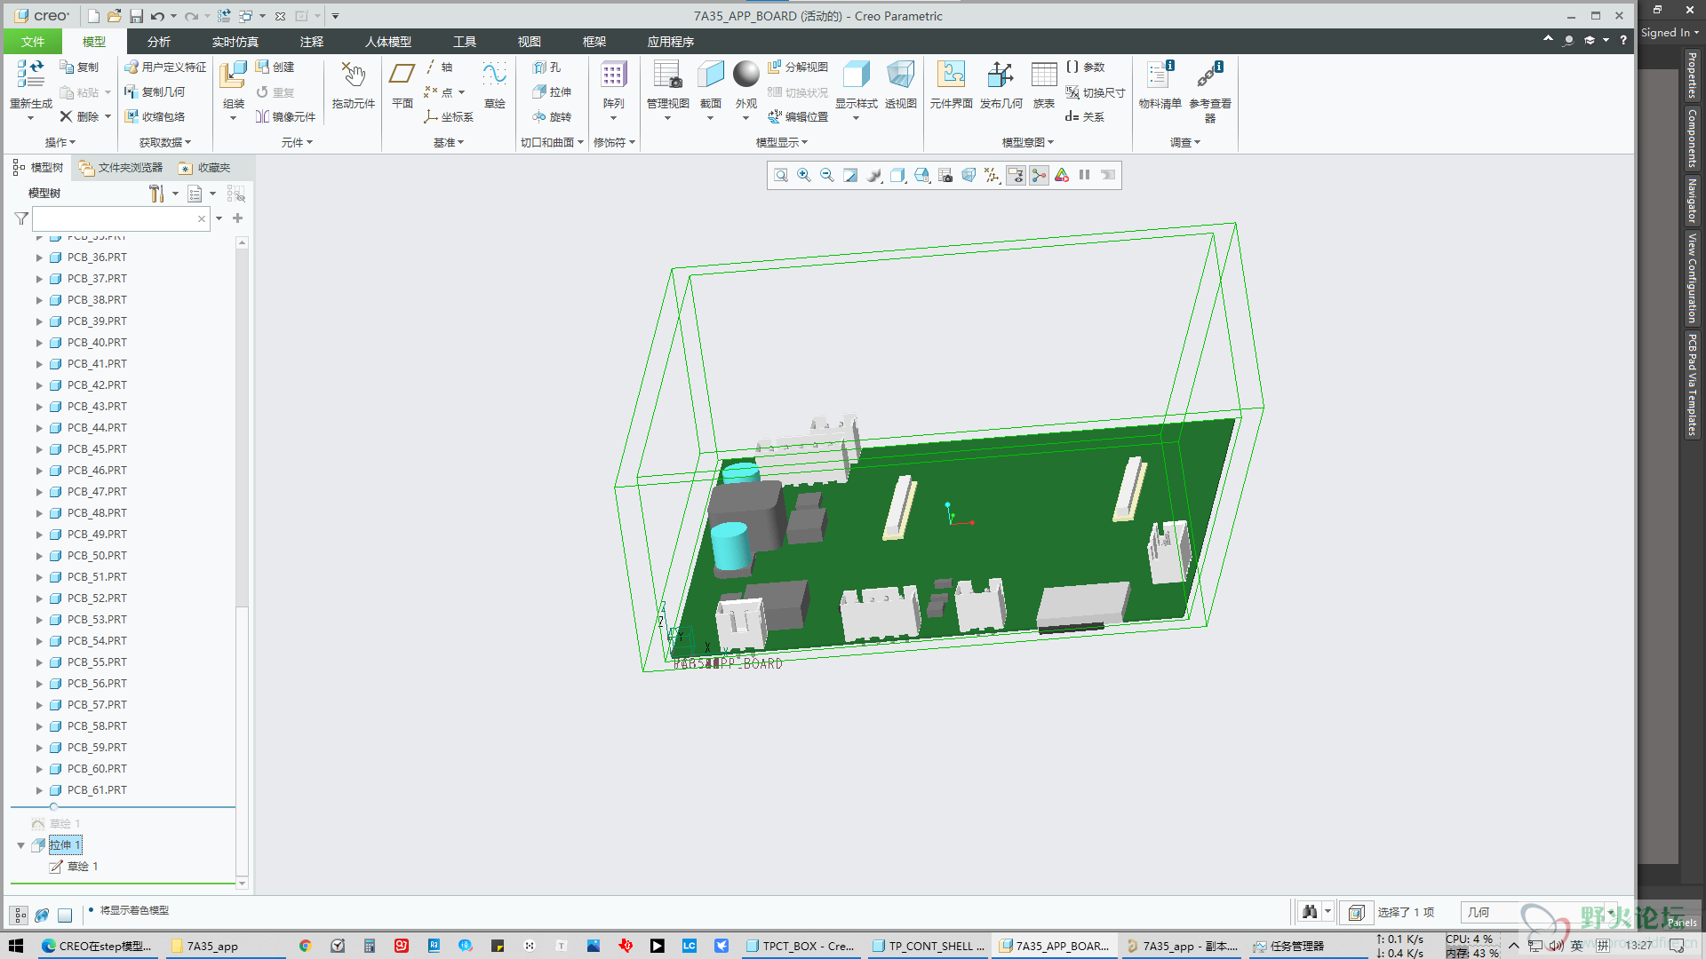Screen dimensions: 1706x959
Task: Click the Display Style (显示样式) icon
Action: tap(856, 75)
